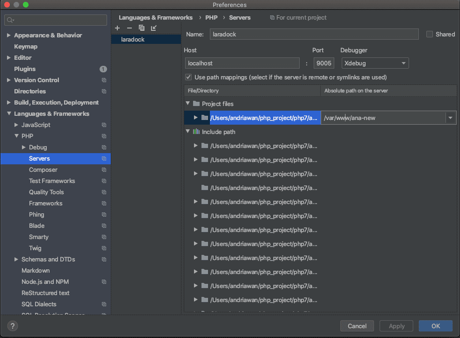Click the OK button
Screen dimensions: 460x338
tap(435, 326)
